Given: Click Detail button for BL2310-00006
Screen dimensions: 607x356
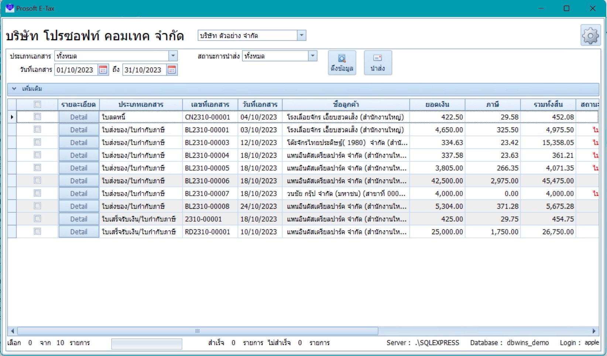Looking at the screenshot, I should pos(79,181).
